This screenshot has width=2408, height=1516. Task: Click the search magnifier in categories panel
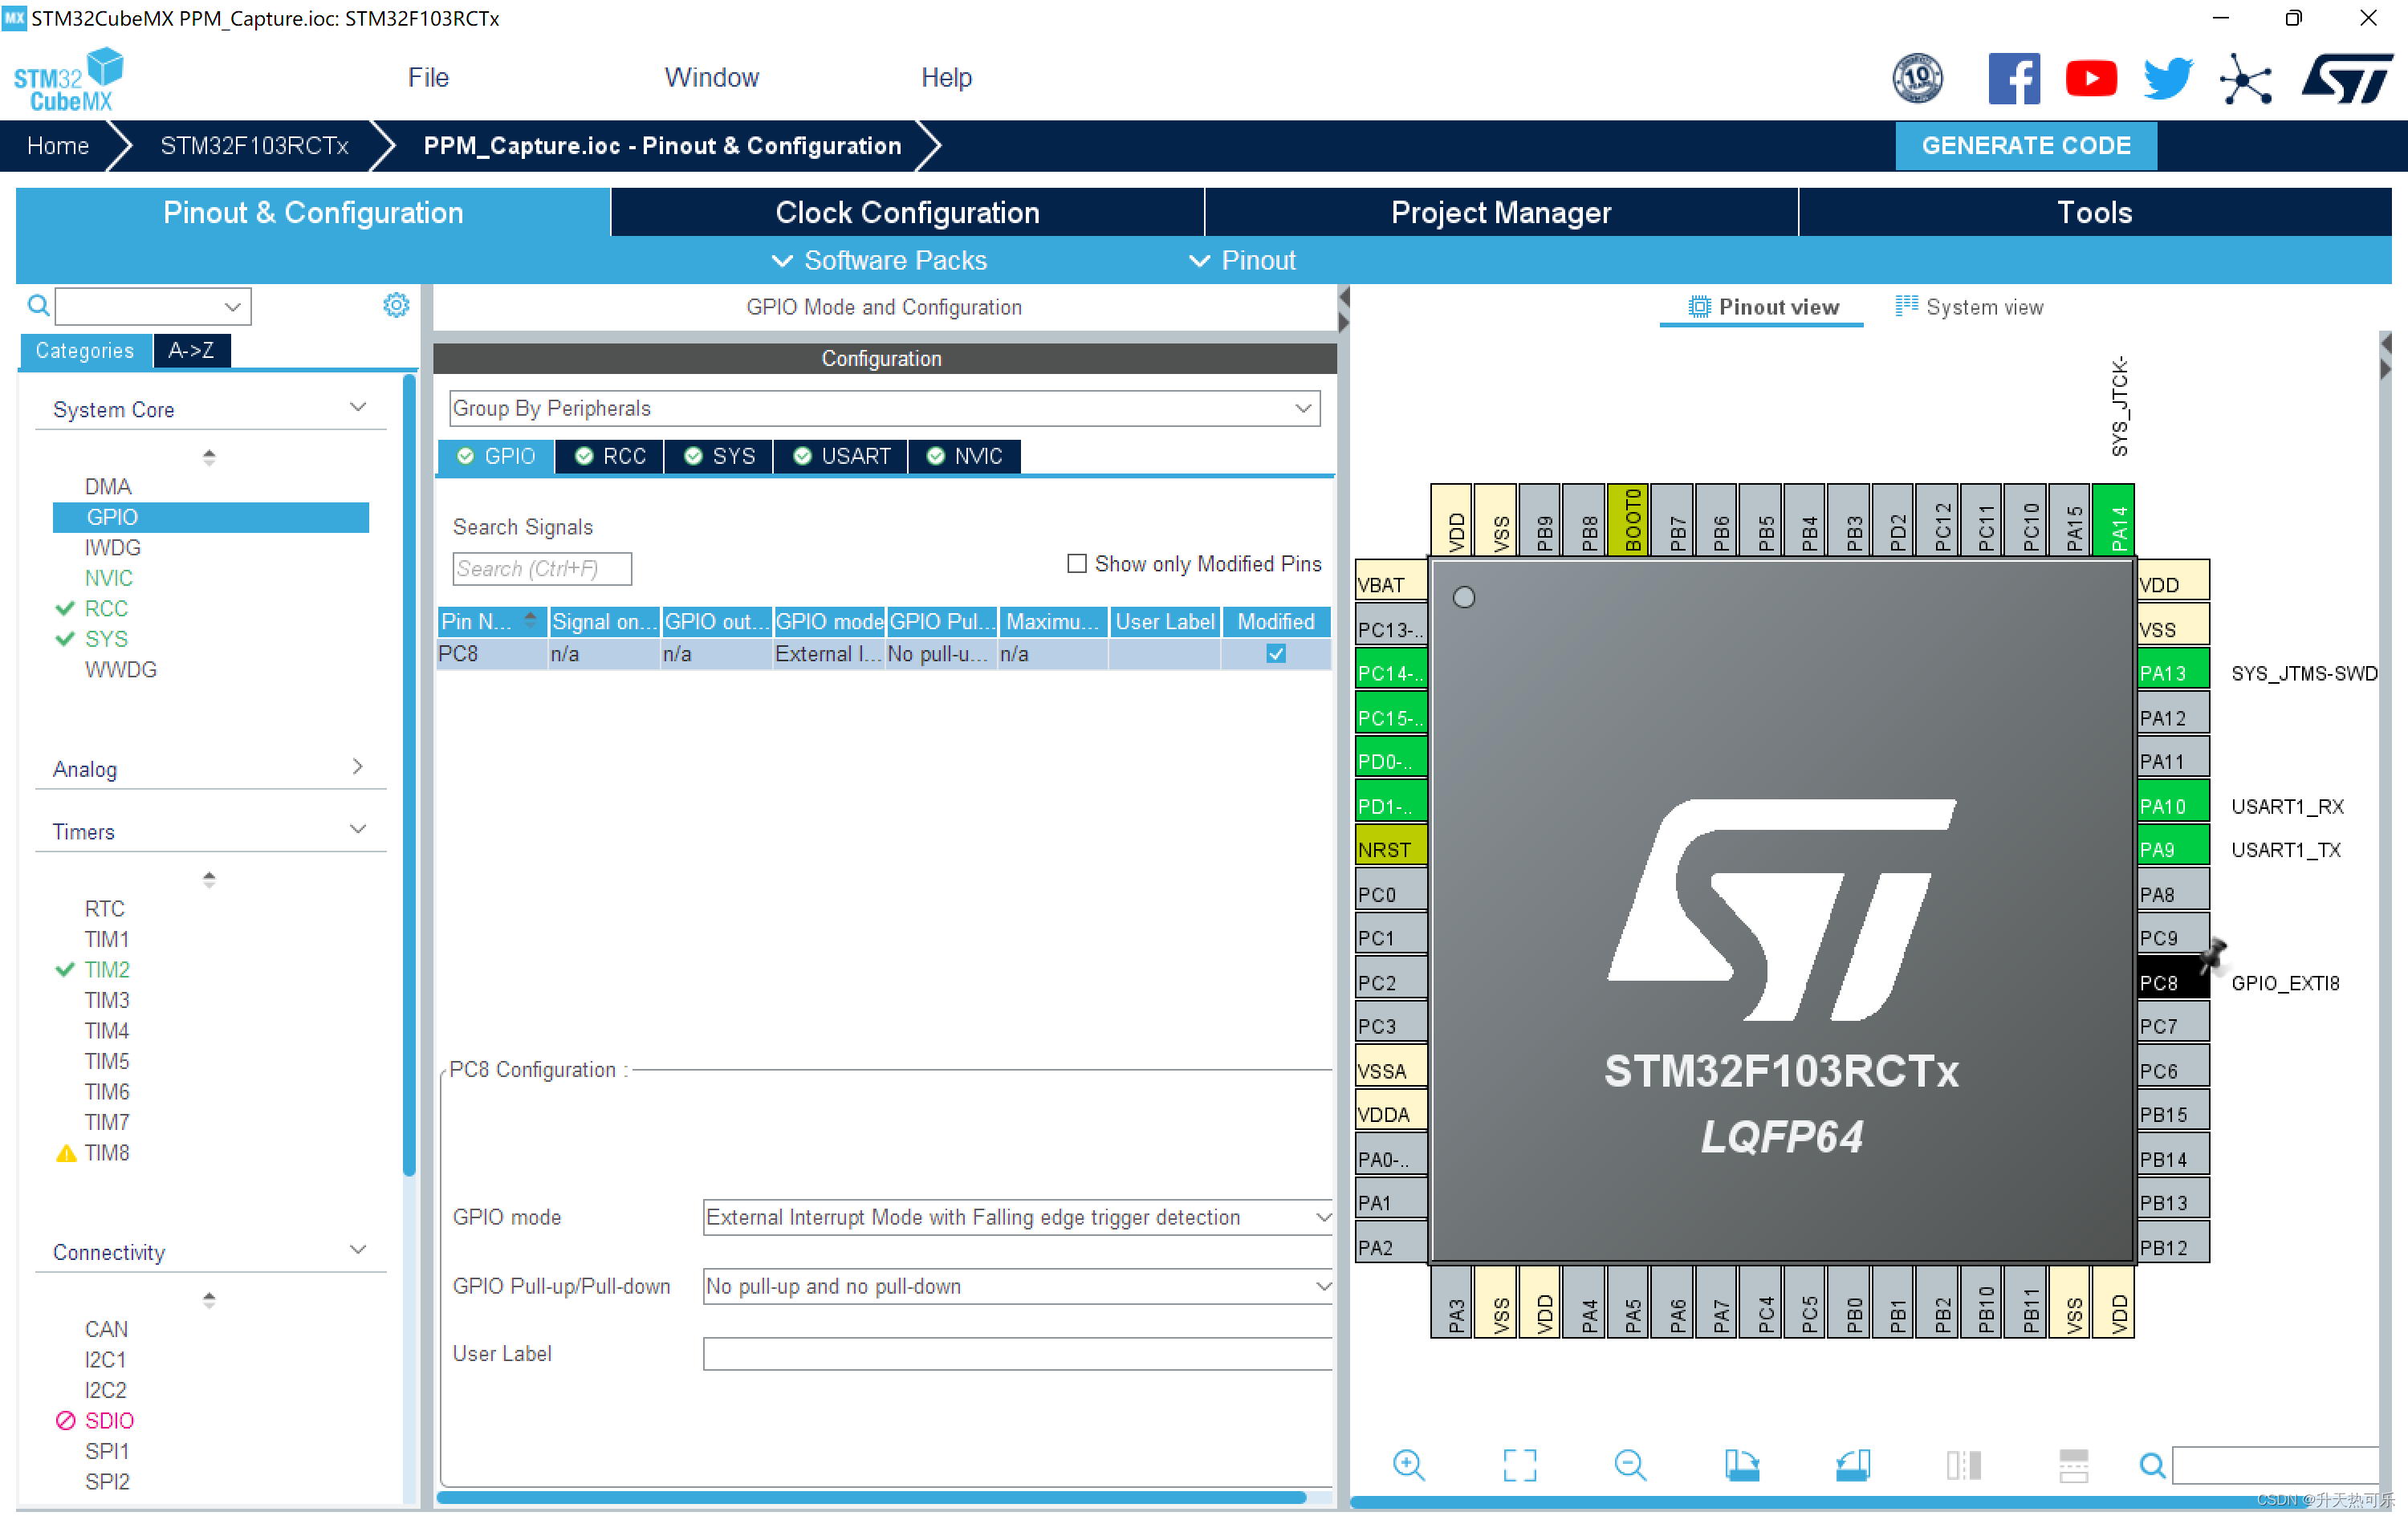[38, 305]
